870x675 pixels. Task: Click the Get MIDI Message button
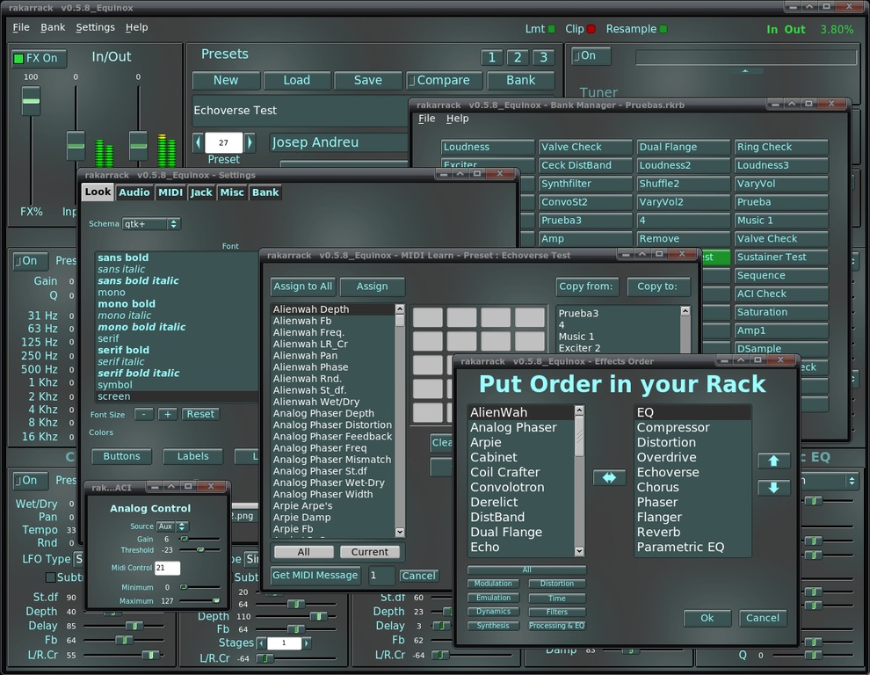(x=315, y=575)
